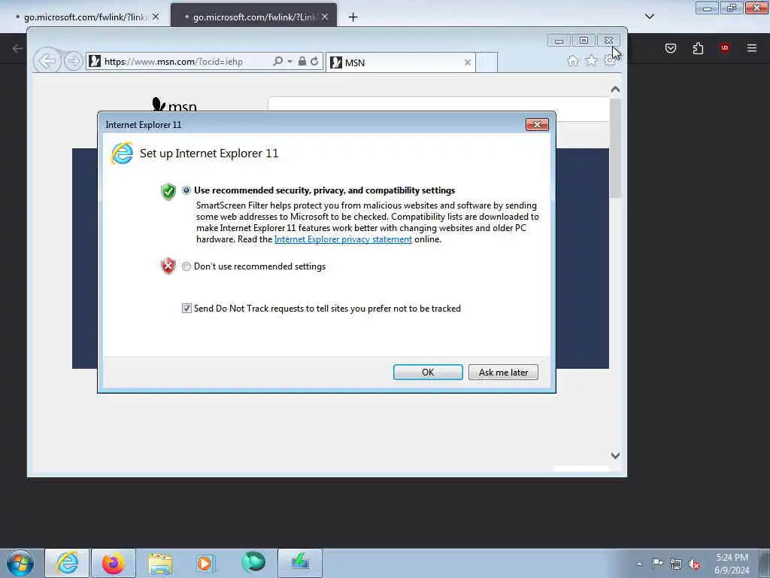Click the IE forward arrow button
770x578 pixels.
click(x=73, y=62)
